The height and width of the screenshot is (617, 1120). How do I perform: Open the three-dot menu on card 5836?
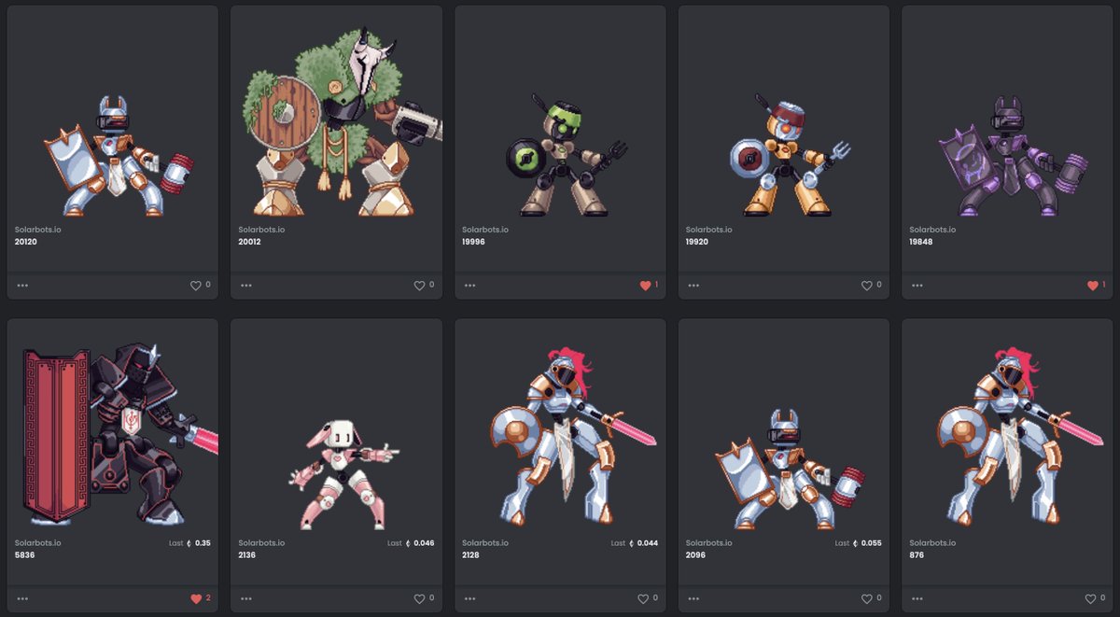tap(22, 599)
